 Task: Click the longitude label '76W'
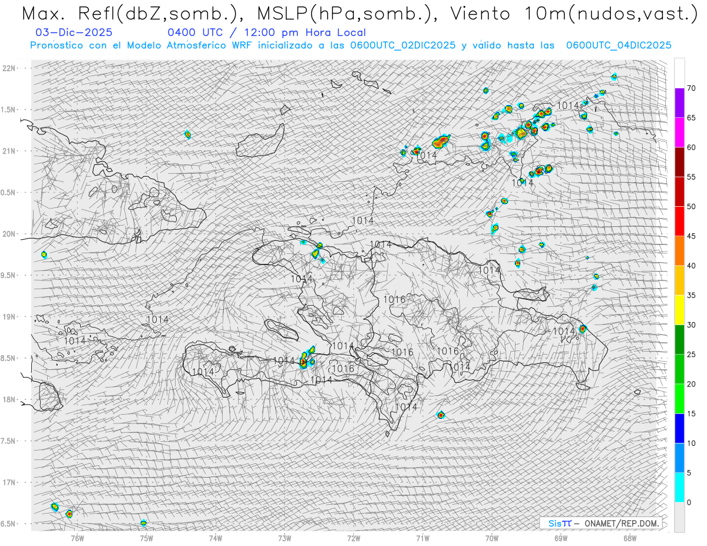[x=77, y=537]
